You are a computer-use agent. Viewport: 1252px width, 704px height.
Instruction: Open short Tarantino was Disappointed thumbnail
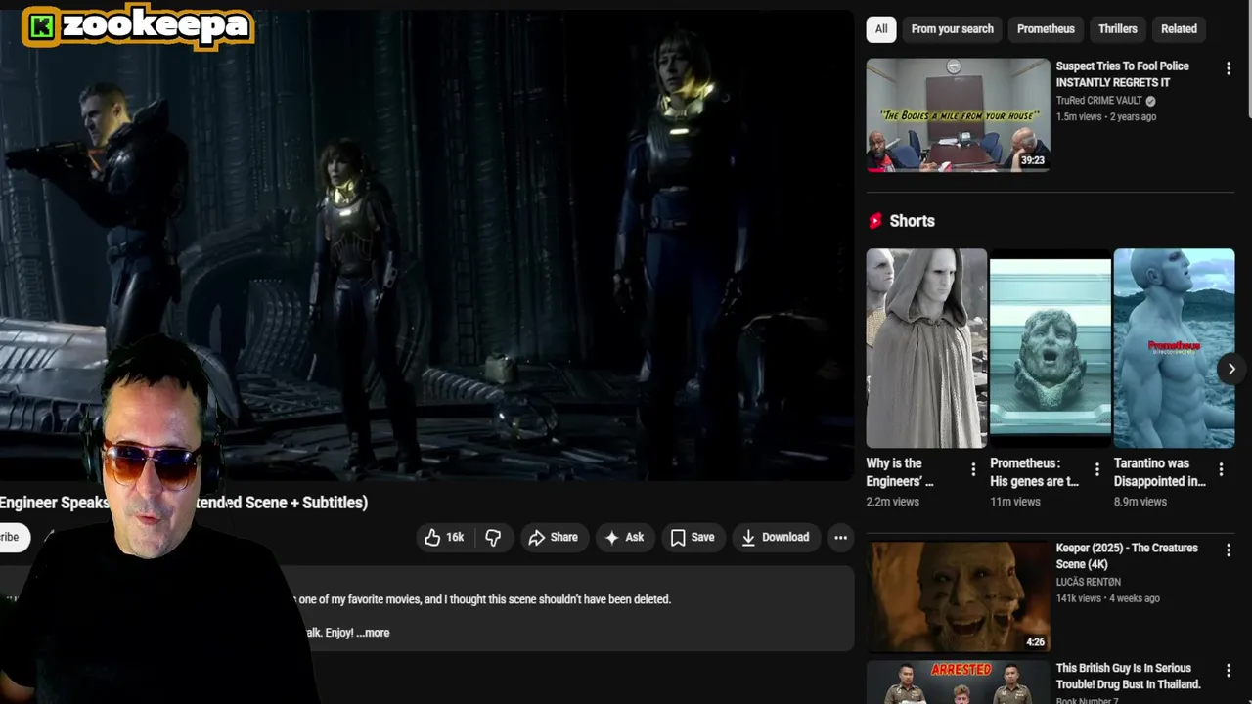pos(1174,348)
